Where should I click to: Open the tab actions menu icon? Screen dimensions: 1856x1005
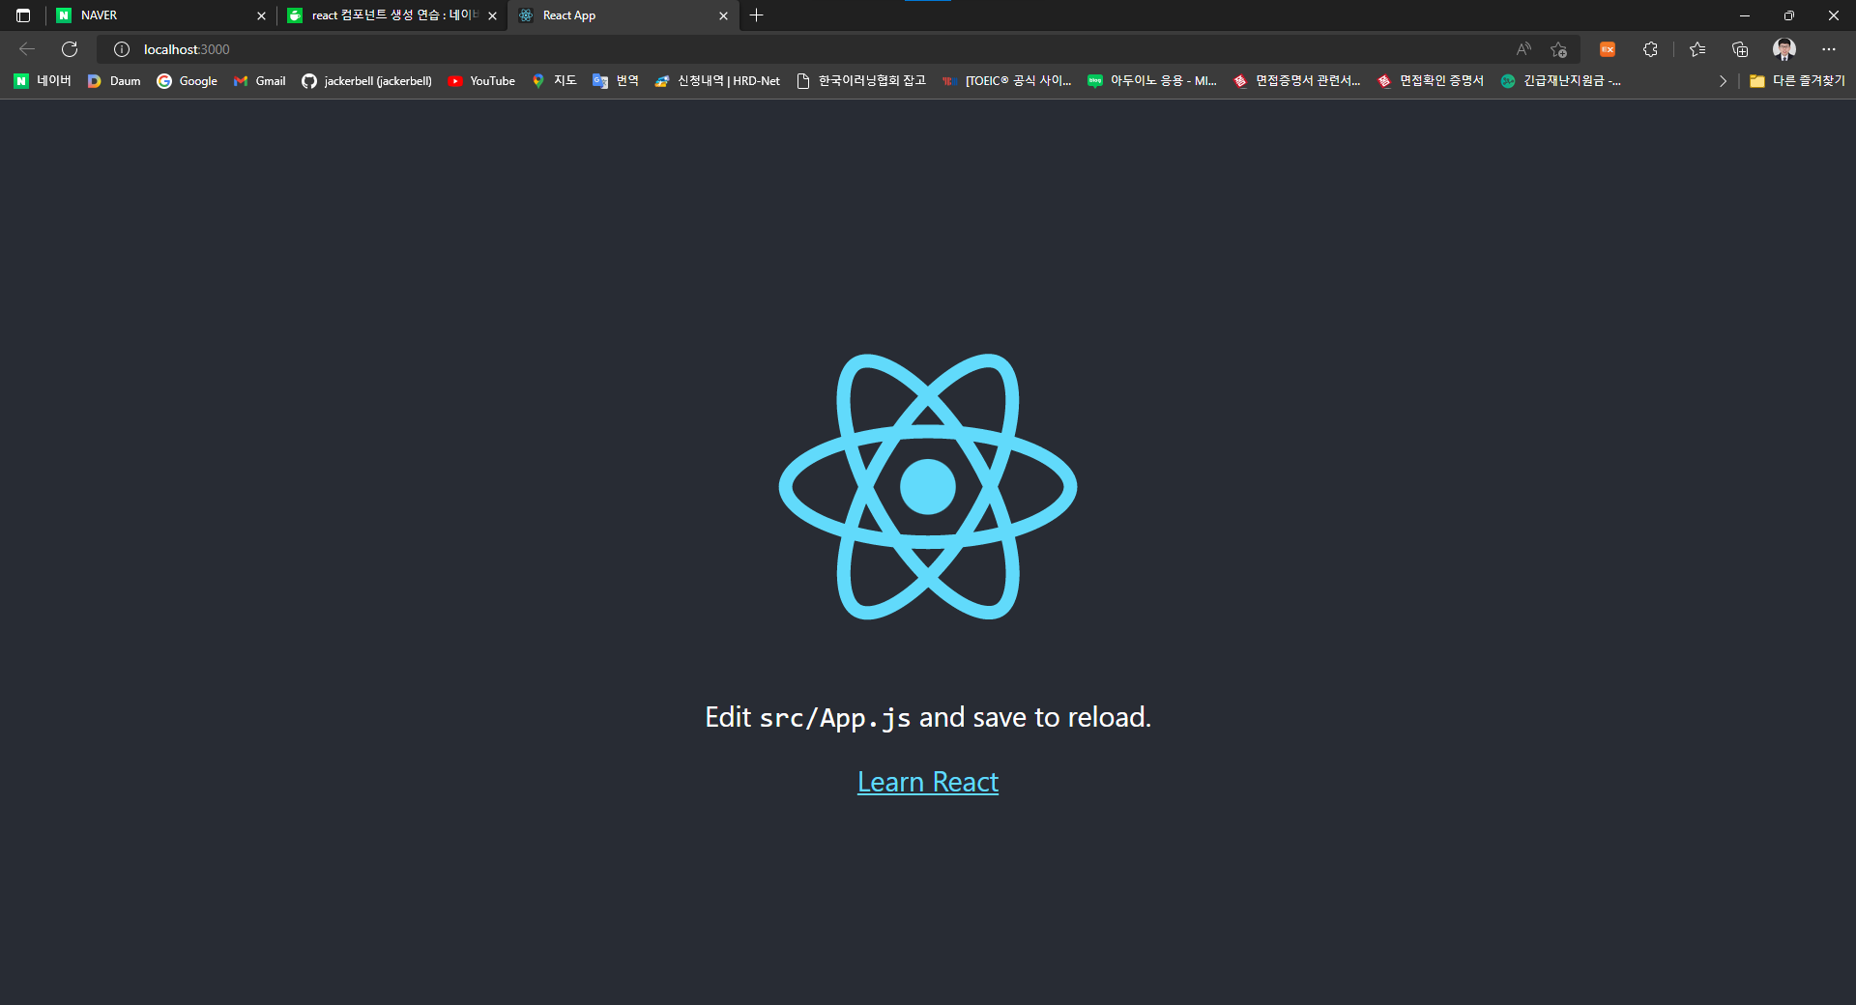(23, 15)
